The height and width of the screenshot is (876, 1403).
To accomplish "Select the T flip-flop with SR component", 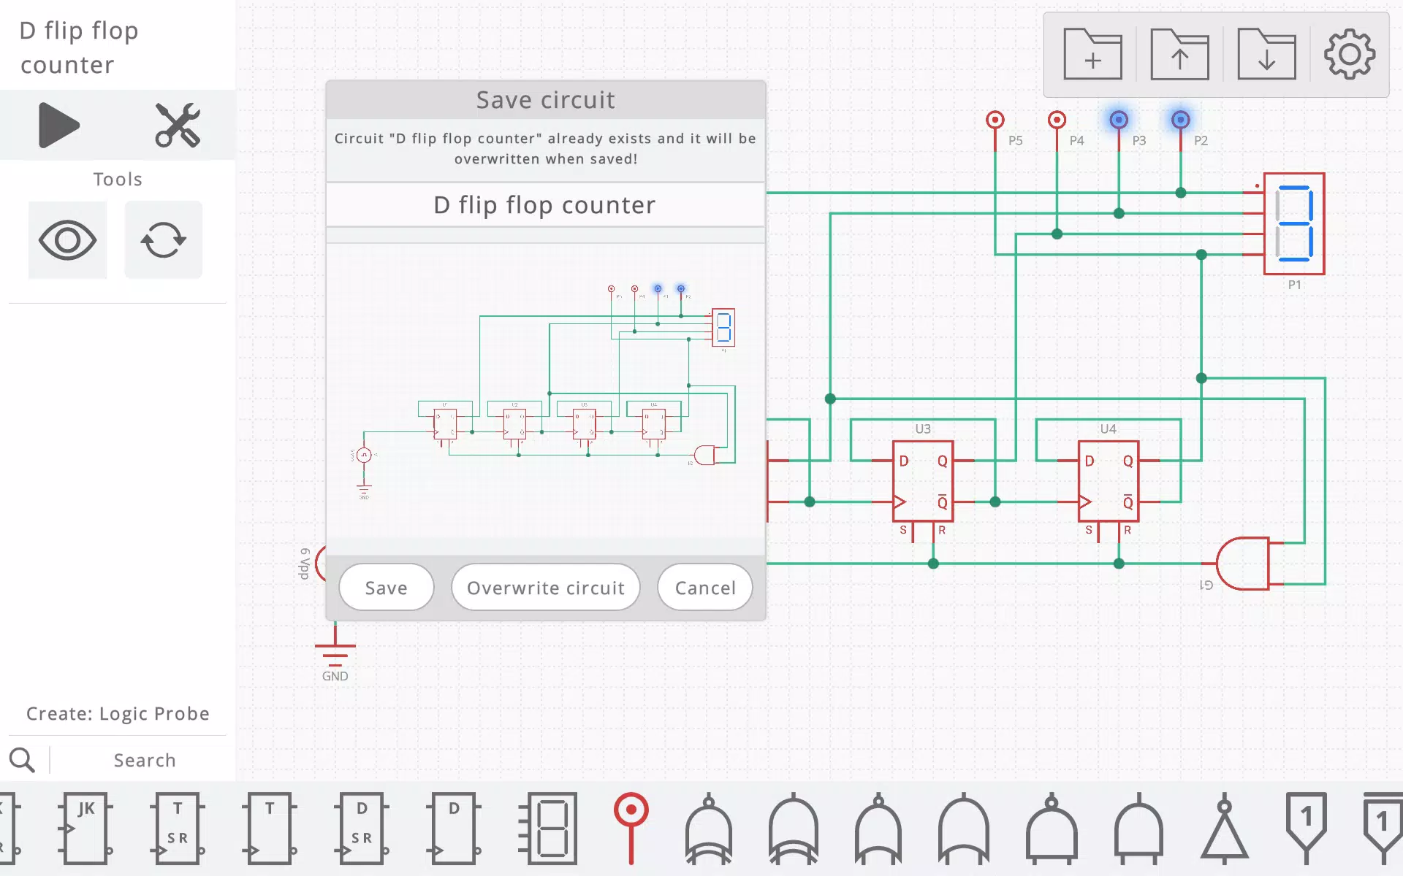I will click(178, 829).
